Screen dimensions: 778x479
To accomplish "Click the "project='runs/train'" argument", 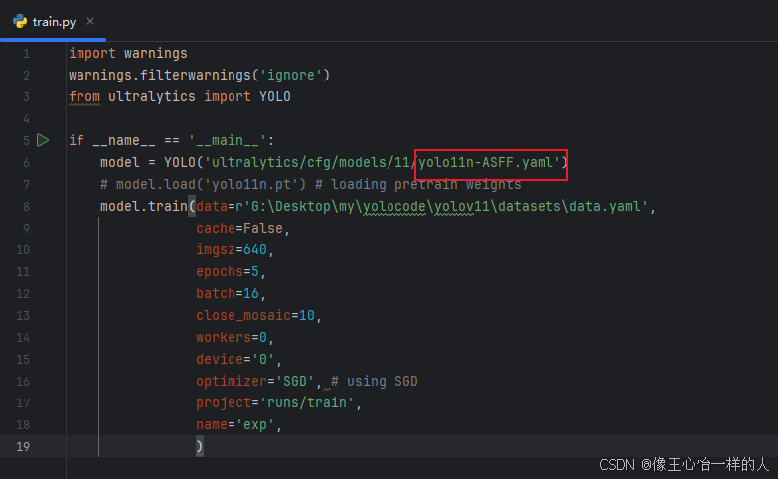I will tap(275, 402).
